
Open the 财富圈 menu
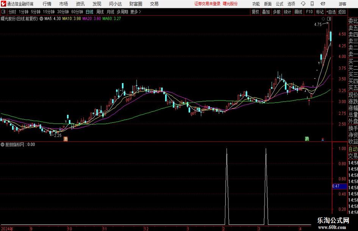point(136,4)
